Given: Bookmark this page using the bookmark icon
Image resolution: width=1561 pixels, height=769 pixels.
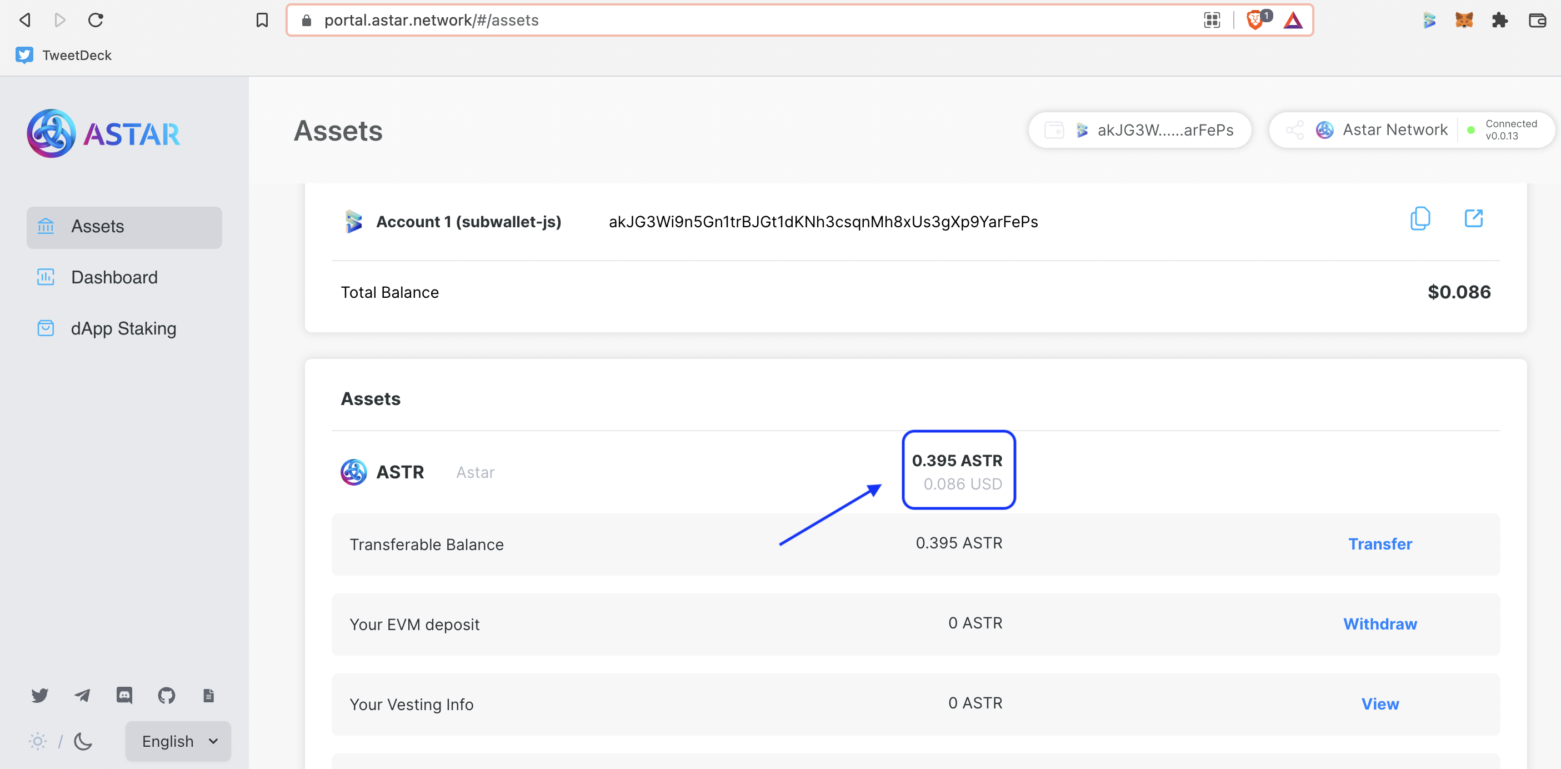Looking at the screenshot, I should click(262, 20).
